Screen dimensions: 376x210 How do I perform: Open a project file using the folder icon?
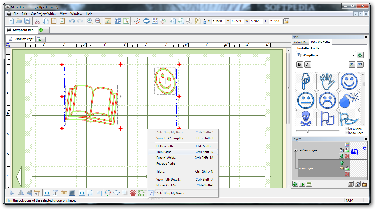tap(19, 21)
